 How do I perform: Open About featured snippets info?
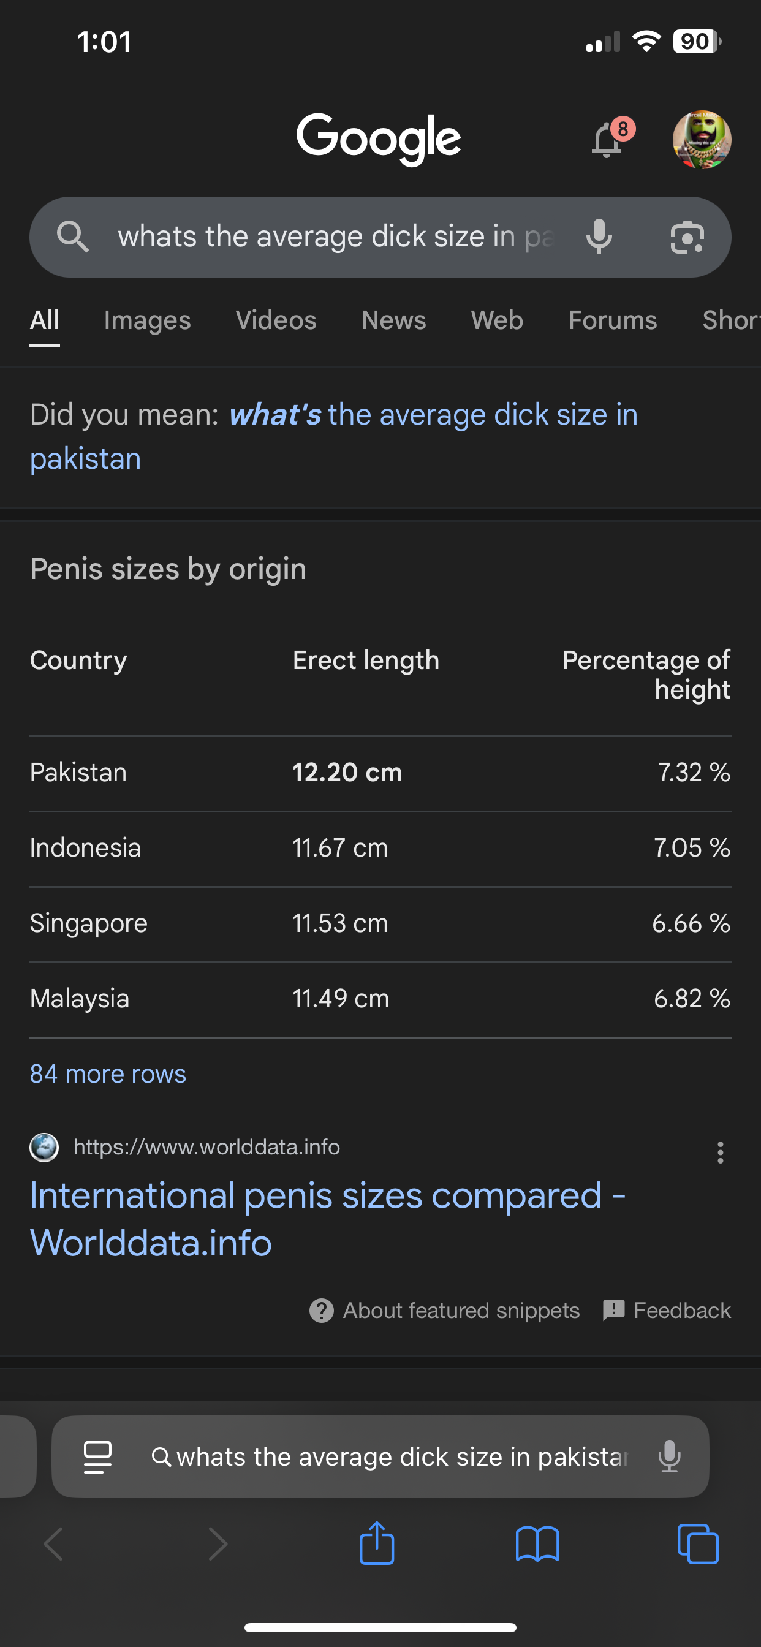(x=444, y=1310)
